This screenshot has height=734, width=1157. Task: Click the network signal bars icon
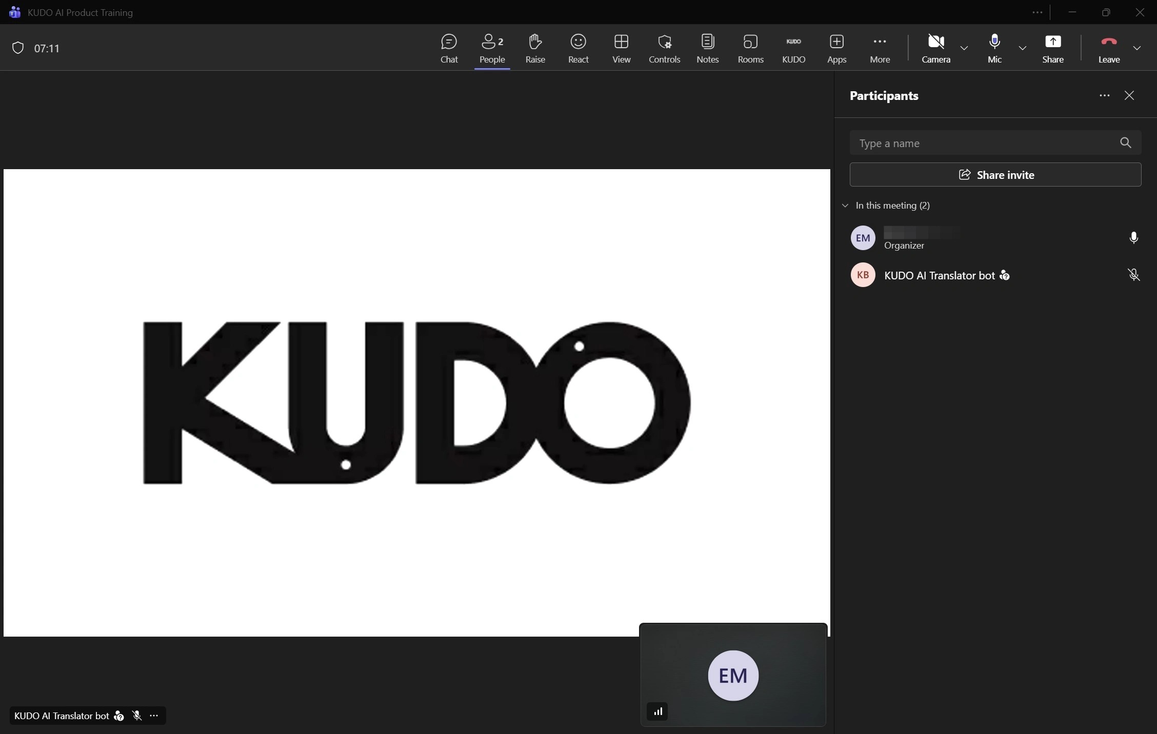(657, 711)
